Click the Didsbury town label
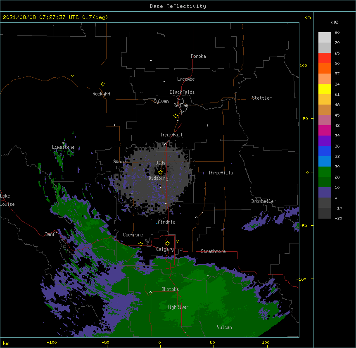 pos(159,178)
